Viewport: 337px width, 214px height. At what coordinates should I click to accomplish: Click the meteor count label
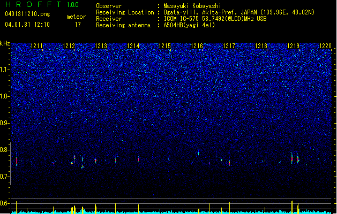[76, 17]
